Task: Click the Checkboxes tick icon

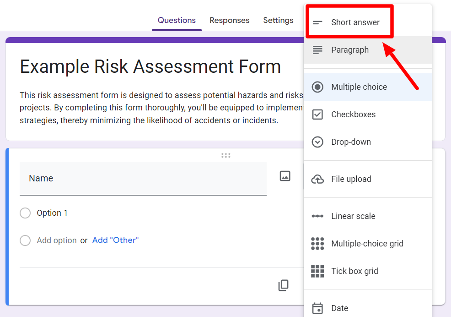Action: (x=317, y=115)
